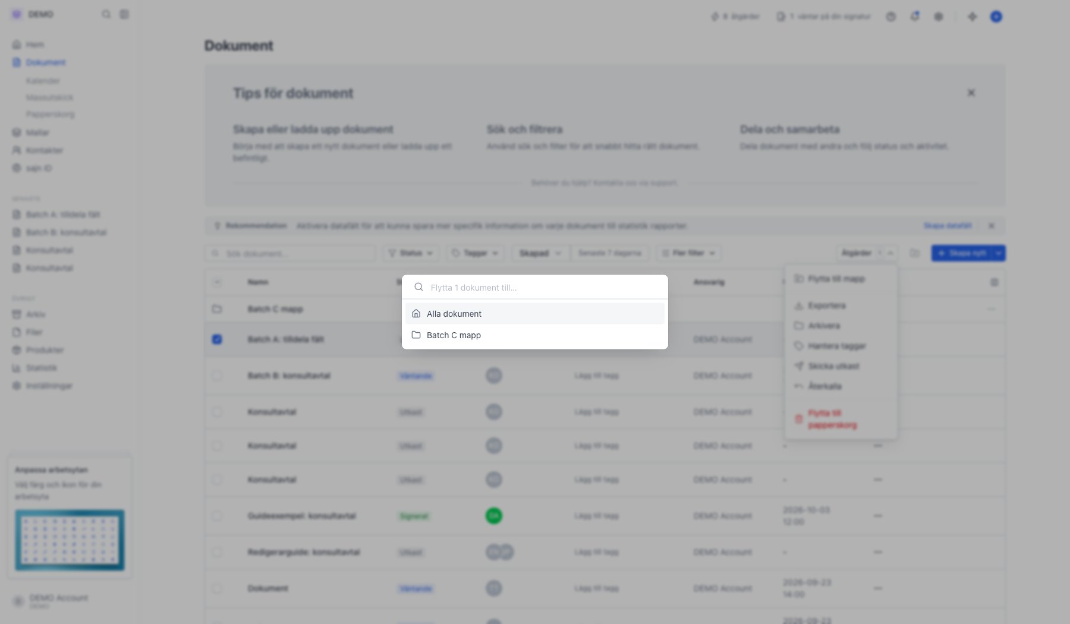Toggle the sidebar panel icon near DEMO
Screen dimensions: 1070x624
pyautogui.click(x=124, y=14)
